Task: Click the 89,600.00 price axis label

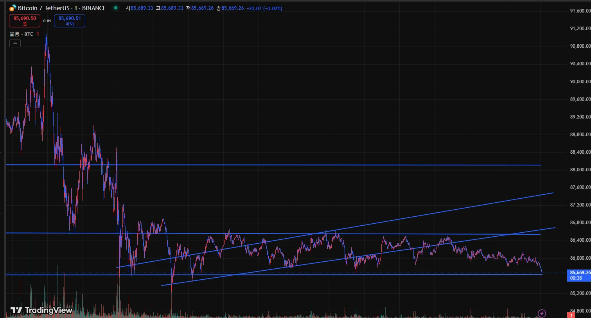Action: point(580,99)
